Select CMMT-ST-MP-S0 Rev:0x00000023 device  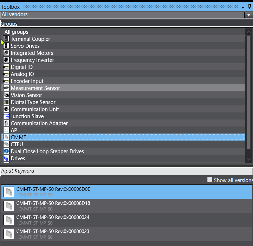127,234
